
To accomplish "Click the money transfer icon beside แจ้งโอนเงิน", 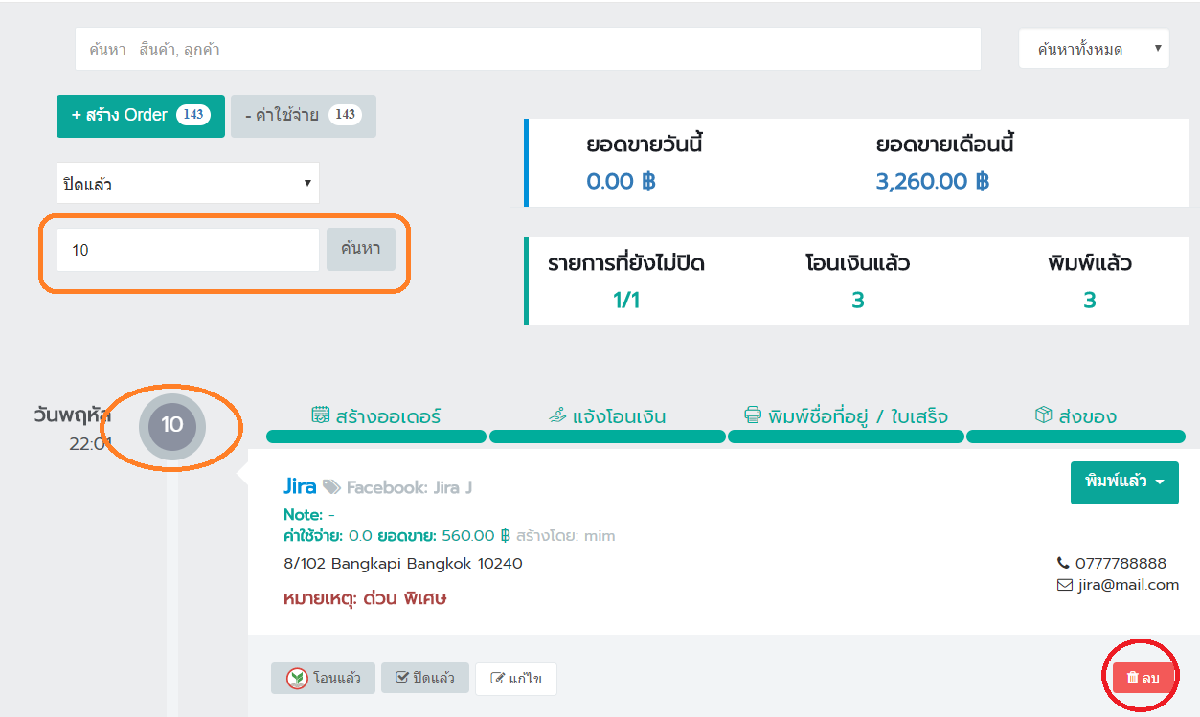I will coord(557,415).
